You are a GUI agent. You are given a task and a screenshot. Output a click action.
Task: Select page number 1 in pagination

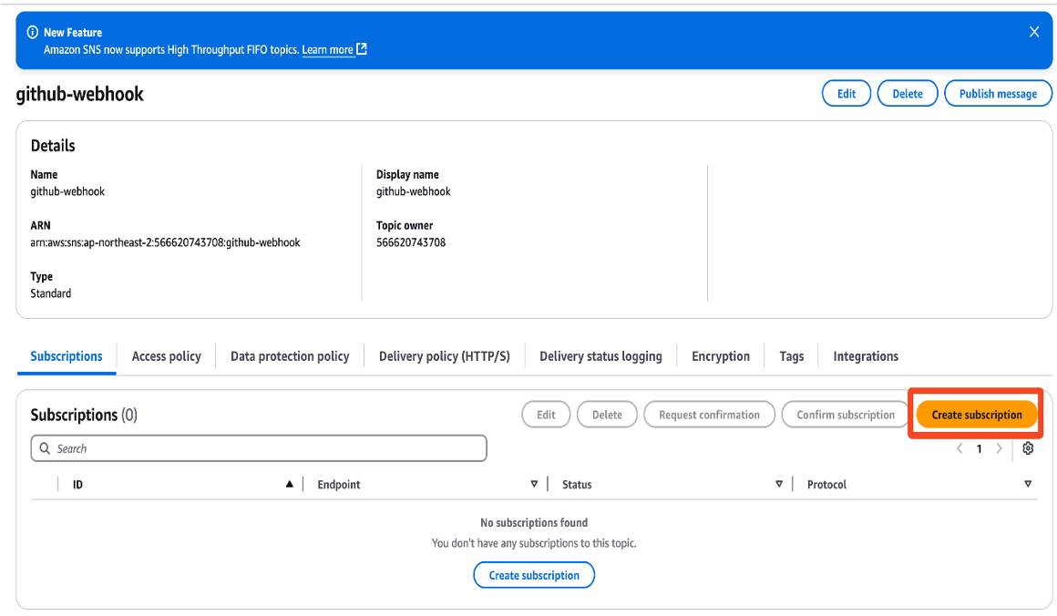tap(979, 449)
